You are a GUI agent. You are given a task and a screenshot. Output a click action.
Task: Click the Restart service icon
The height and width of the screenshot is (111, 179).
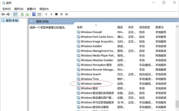click(x=67, y=14)
